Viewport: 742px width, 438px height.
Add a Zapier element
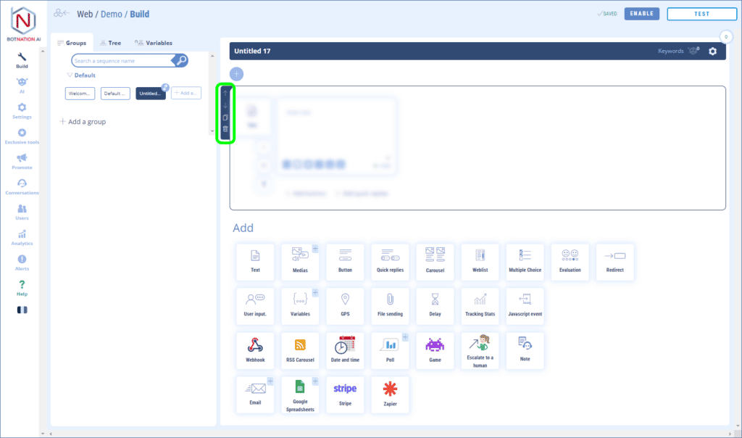click(390, 394)
